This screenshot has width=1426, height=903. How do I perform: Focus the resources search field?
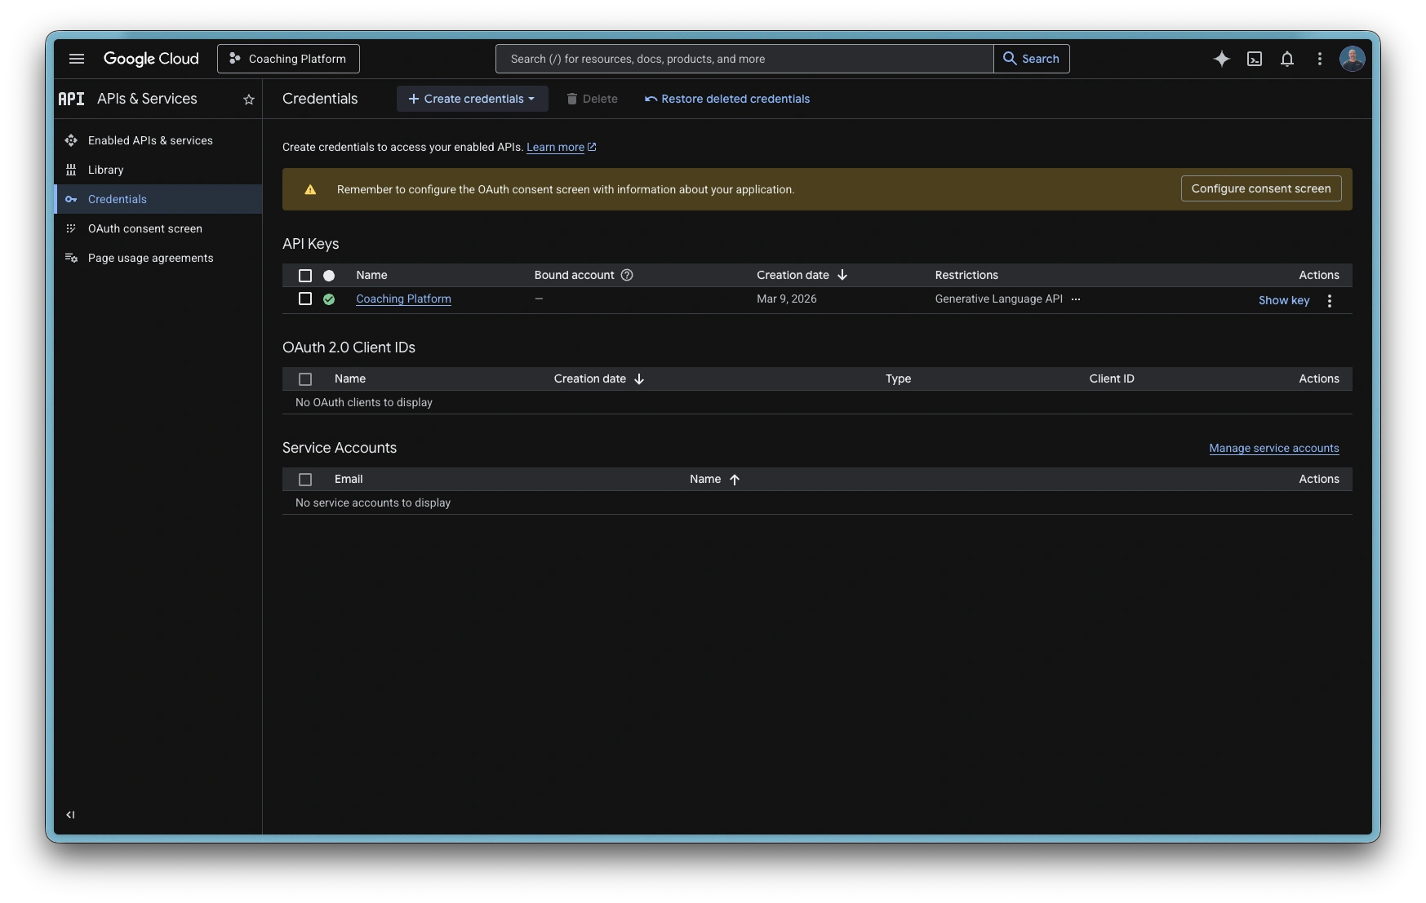(x=743, y=59)
